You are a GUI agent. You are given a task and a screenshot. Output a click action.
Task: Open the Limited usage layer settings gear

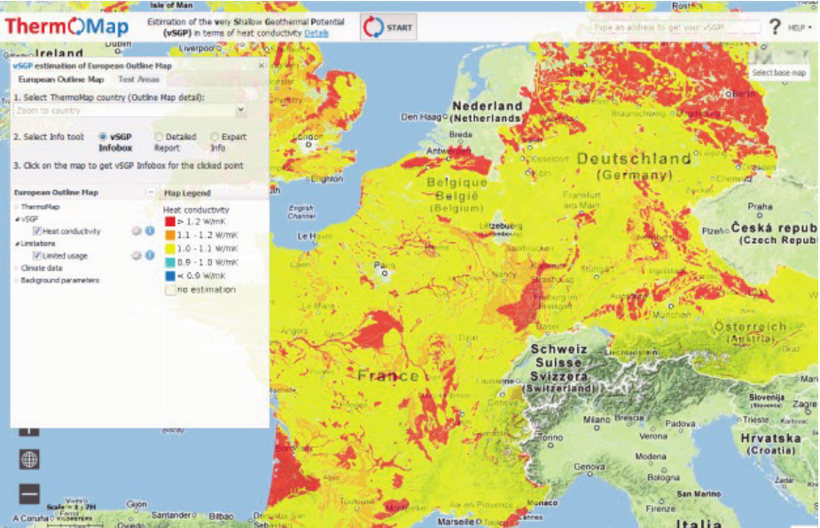click(137, 256)
